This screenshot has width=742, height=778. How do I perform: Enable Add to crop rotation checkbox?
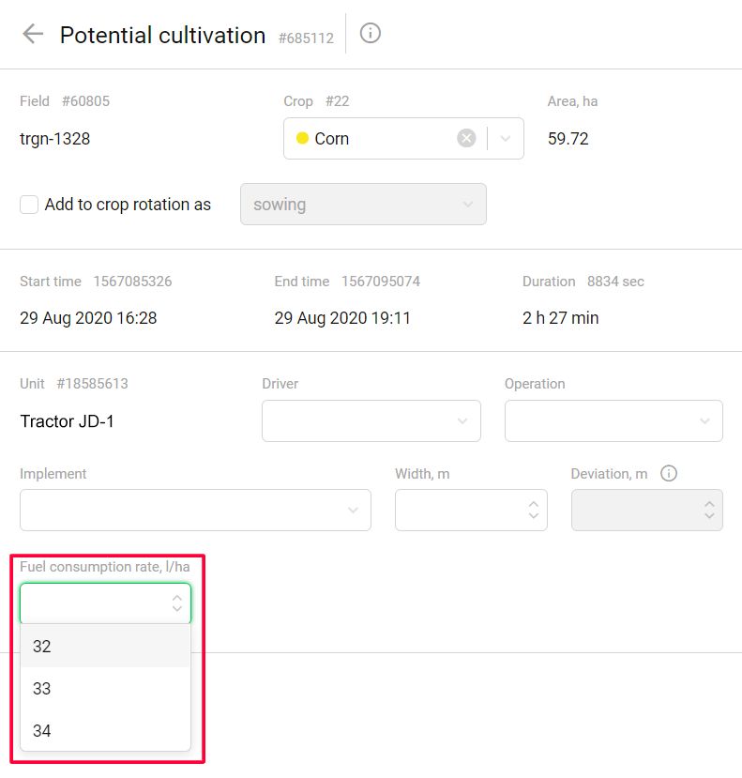click(x=29, y=205)
